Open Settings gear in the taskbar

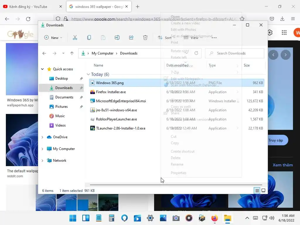click(x=150, y=218)
